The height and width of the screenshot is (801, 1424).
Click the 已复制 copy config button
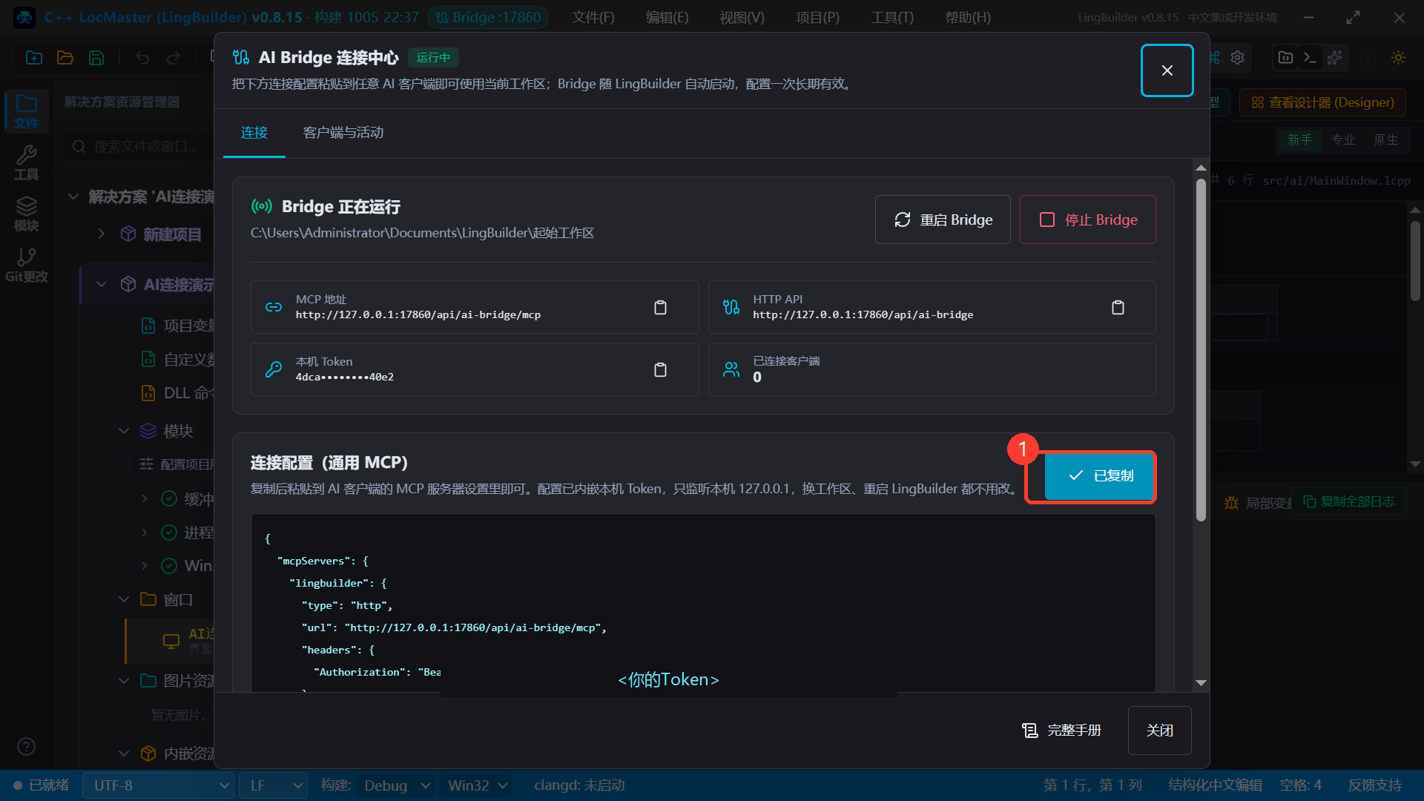click(1099, 476)
